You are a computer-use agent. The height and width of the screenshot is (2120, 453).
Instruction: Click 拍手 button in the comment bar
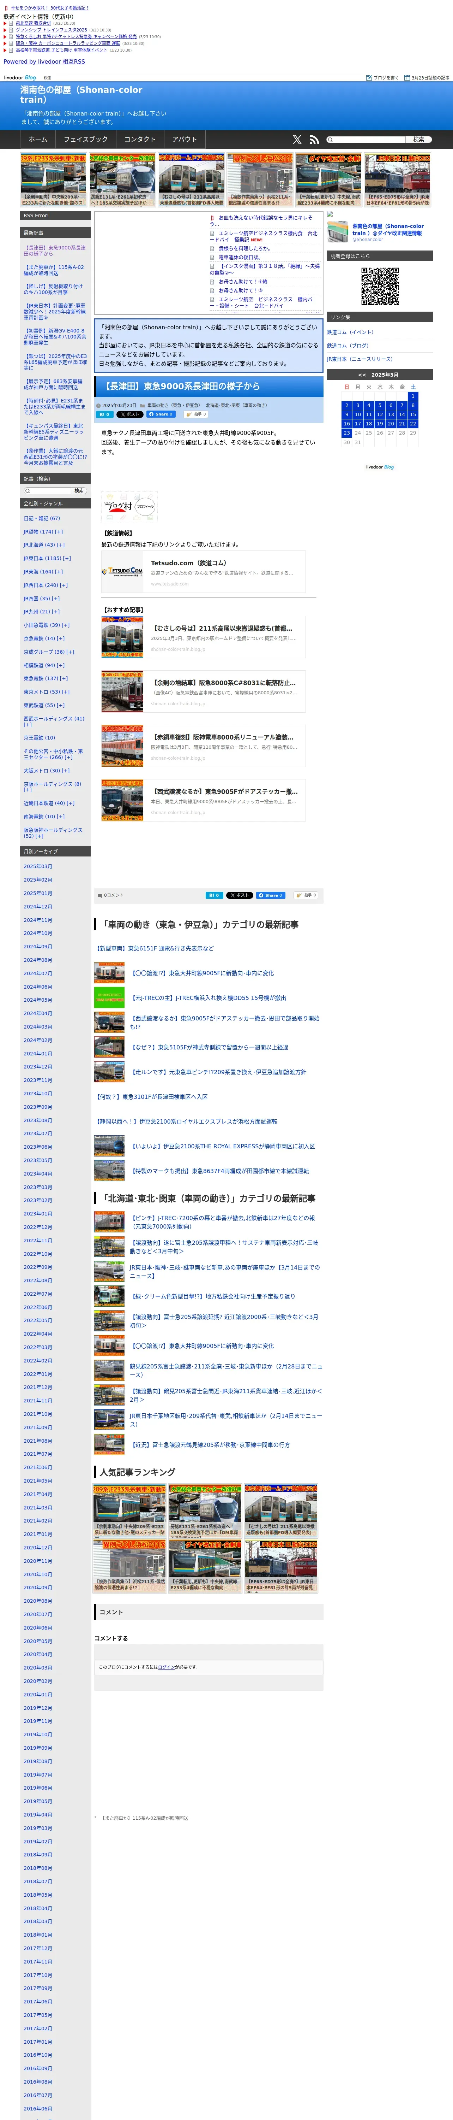(307, 895)
